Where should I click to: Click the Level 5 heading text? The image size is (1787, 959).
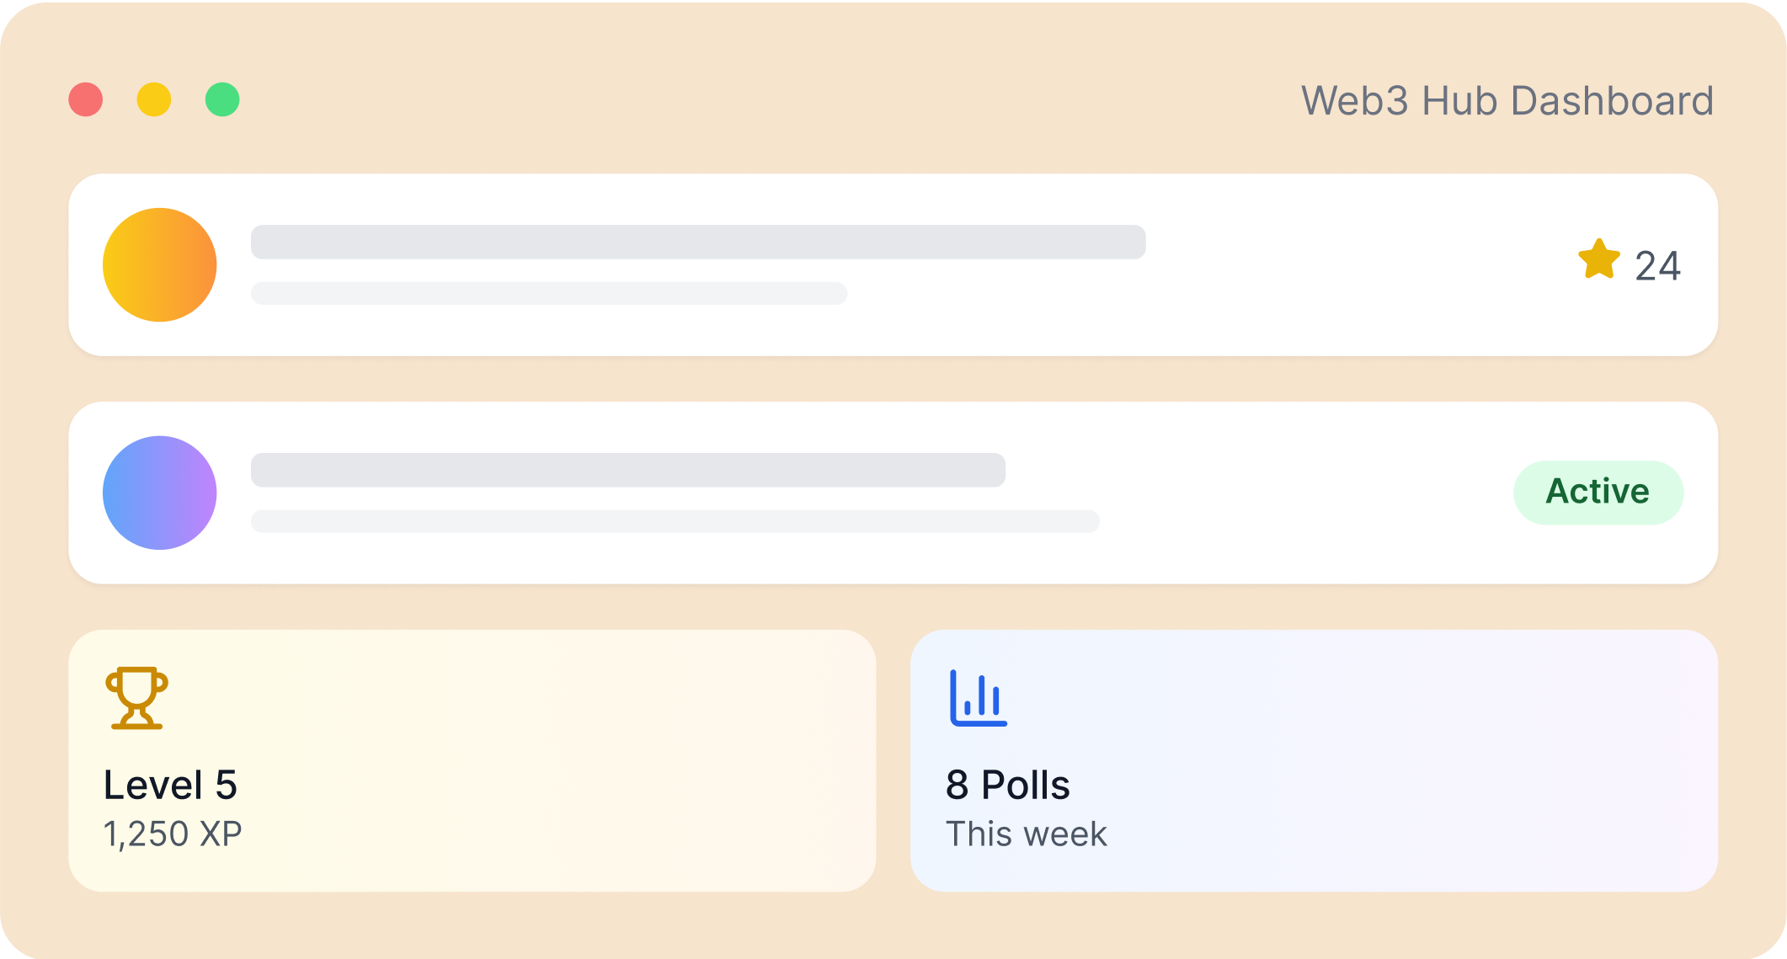tap(170, 785)
